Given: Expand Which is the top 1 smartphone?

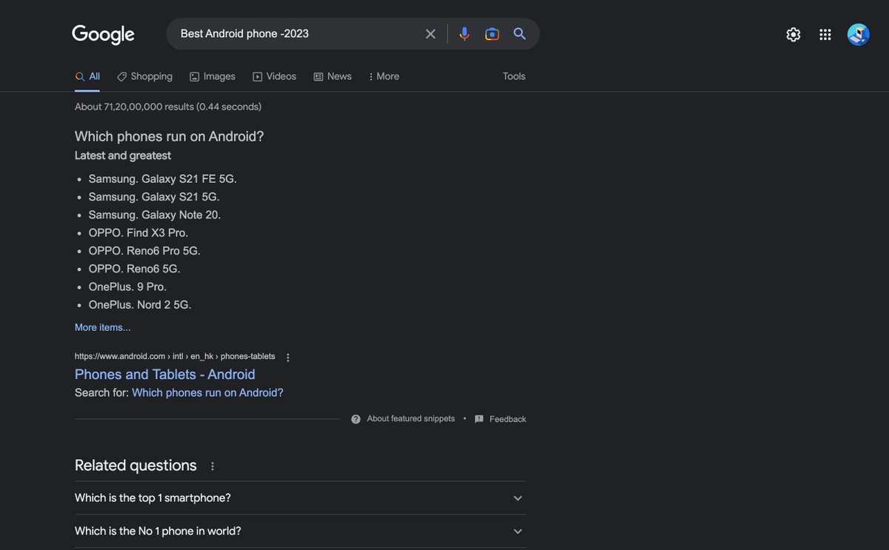Looking at the screenshot, I should [x=300, y=498].
